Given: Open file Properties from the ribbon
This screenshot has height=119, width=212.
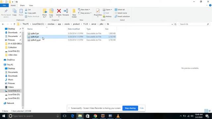Looking at the screenshot, I should [x=98, y=13].
